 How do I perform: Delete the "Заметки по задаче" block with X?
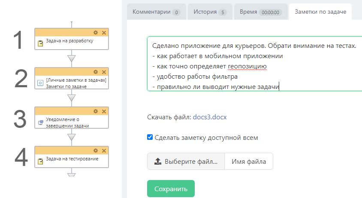point(104,72)
